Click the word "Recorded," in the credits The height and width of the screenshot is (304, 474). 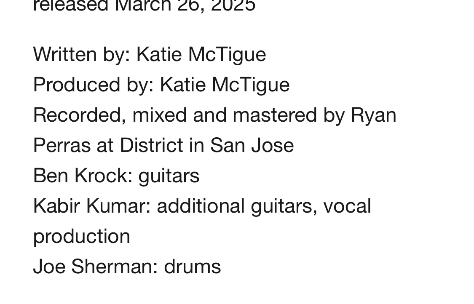pyautogui.click(x=80, y=115)
